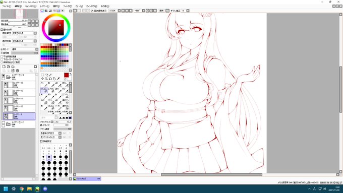Open the Filter menu
The height and width of the screenshot is (193, 343).
point(68,7)
